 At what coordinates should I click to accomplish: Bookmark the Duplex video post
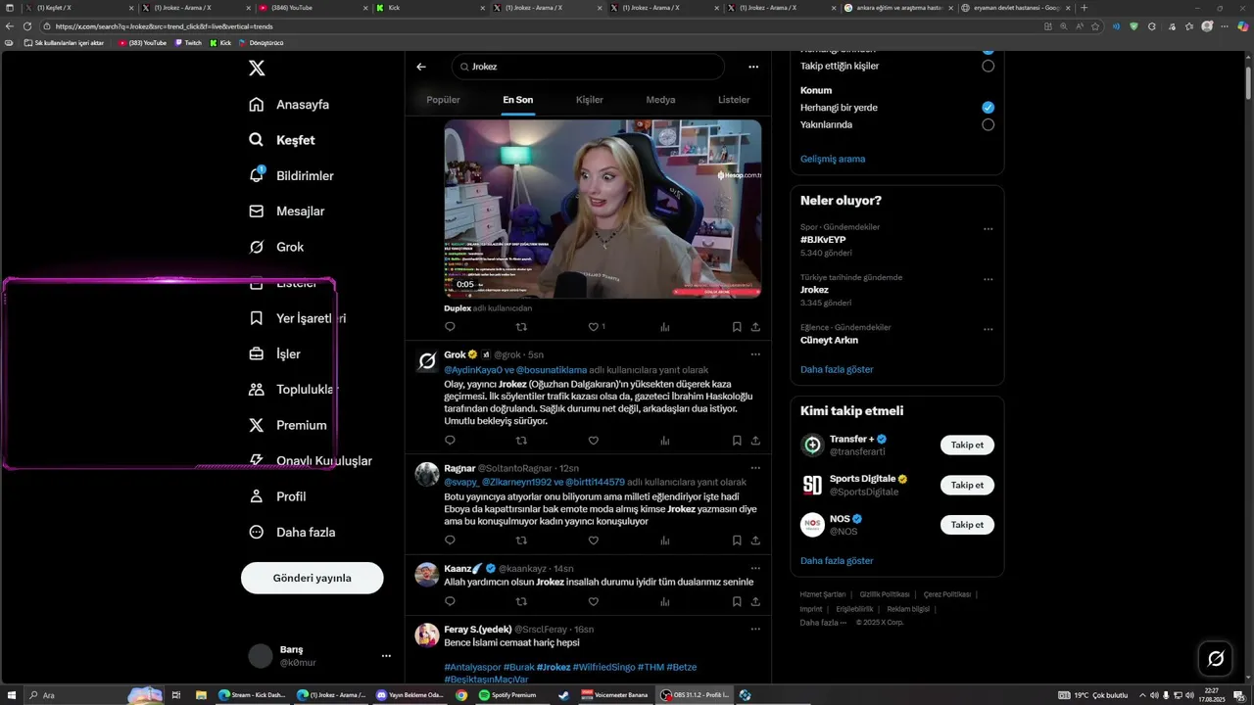pos(737,327)
